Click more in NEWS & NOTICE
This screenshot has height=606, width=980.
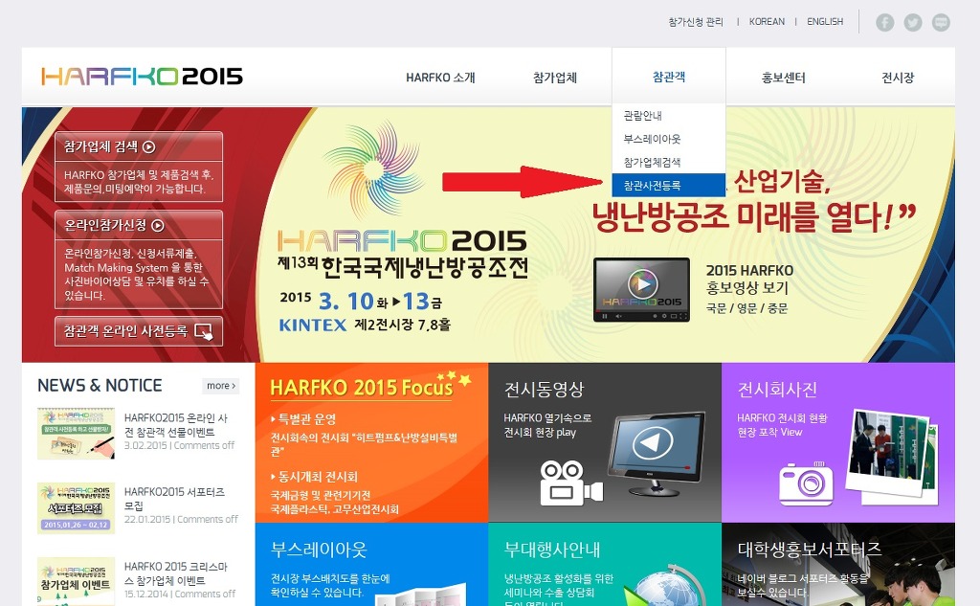221,386
